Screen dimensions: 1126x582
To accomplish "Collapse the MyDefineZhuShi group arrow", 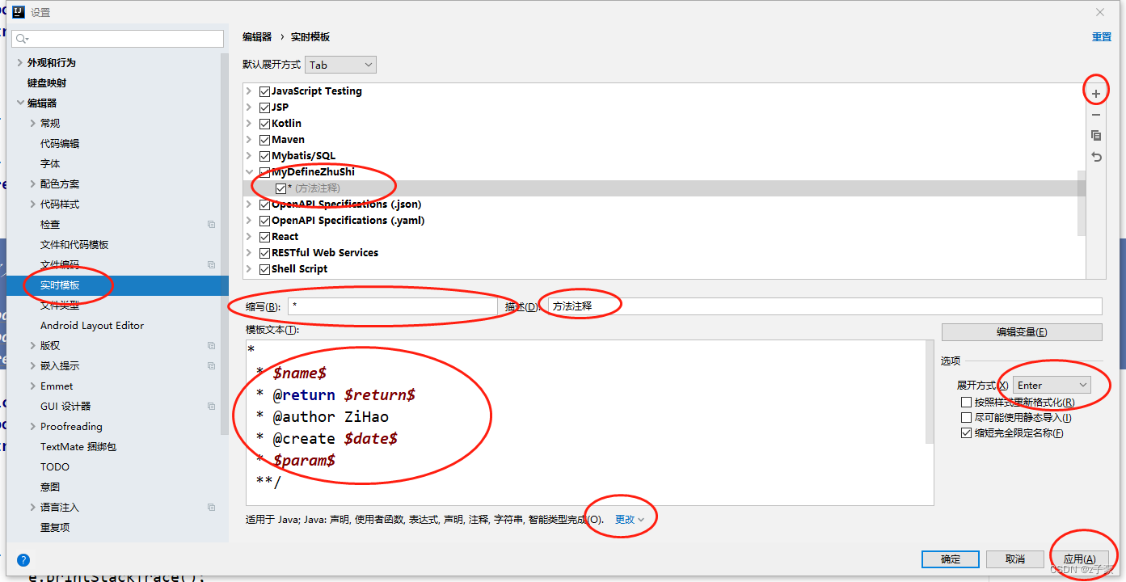I will pyautogui.click(x=249, y=172).
